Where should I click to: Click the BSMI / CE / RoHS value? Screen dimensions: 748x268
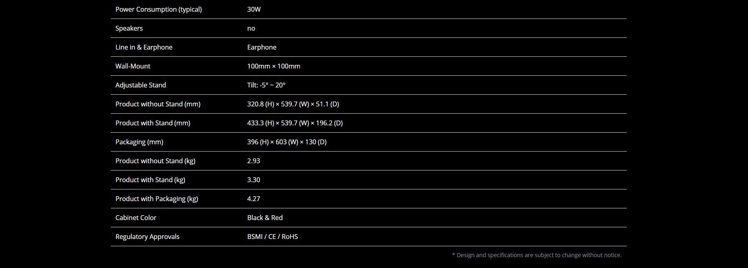pos(272,237)
